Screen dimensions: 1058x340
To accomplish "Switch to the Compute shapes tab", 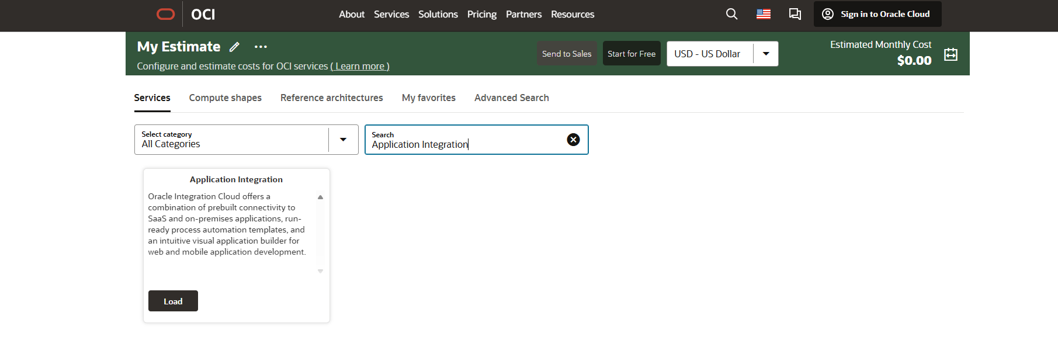I will 225,98.
